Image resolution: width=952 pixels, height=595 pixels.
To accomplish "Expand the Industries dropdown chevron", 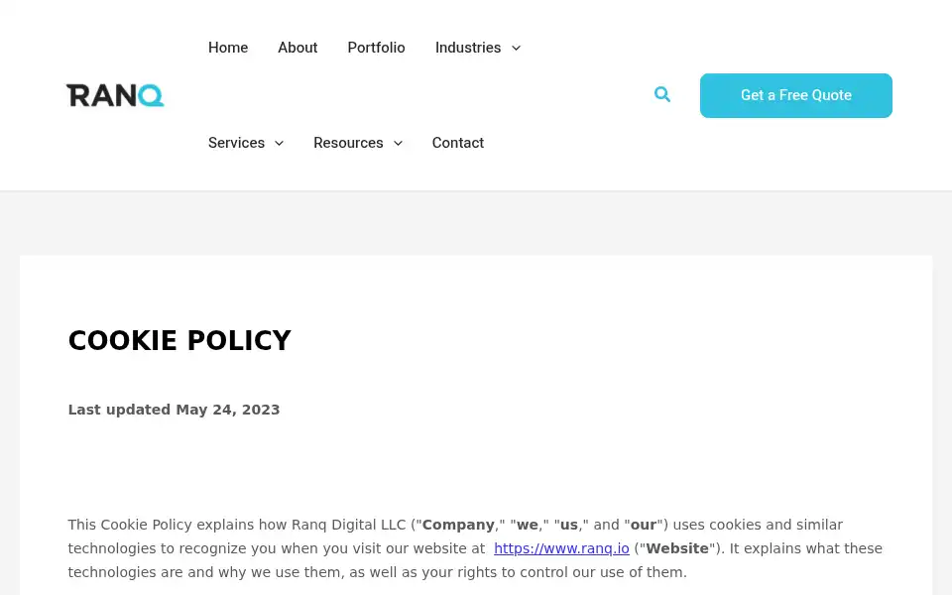I will pyautogui.click(x=516, y=48).
